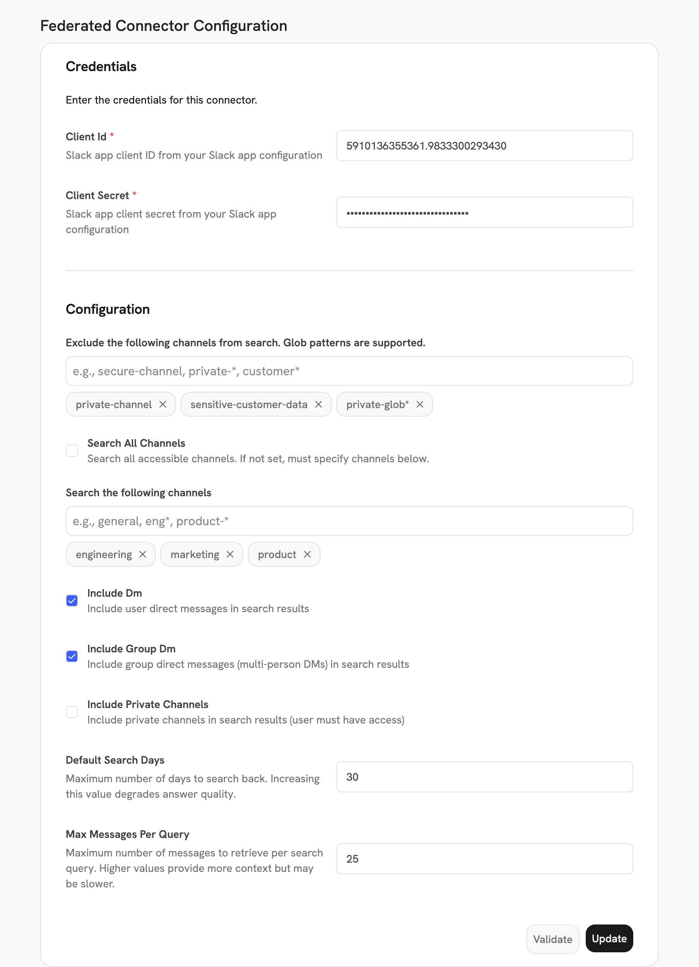Remove the private-channel exclusion chip
The width and height of the screenshot is (699, 967).
[162, 404]
